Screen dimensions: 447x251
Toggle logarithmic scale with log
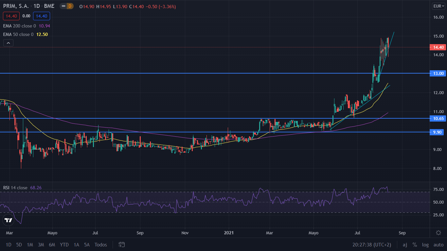[425, 244]
